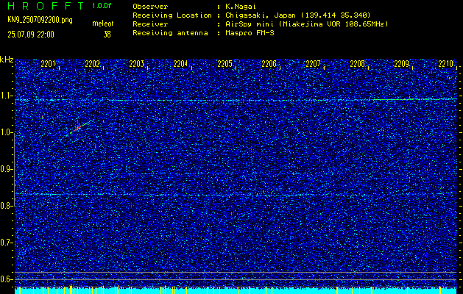463x294 pixels.
Task: Click the 2210 time marker
Action: tap(445, 64)
